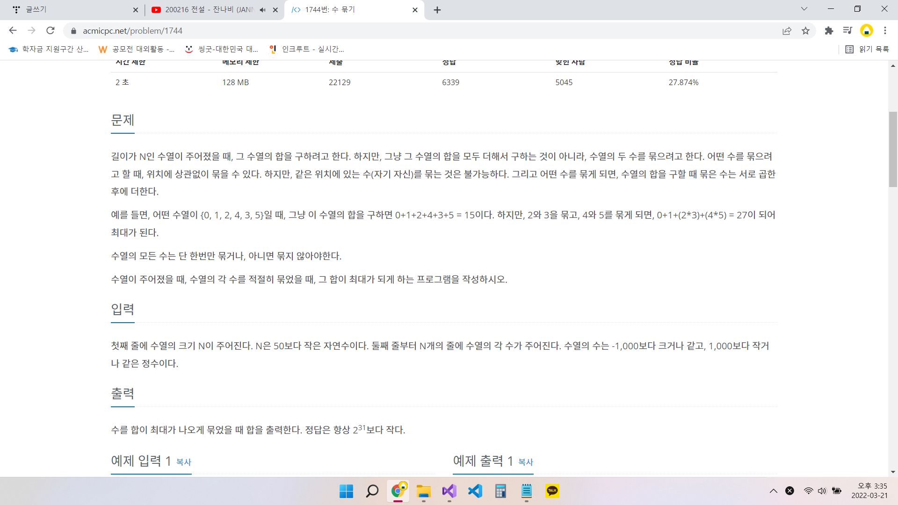Open Chrome three-dot menu
The width and height of the screenshot is (898, 505).
(885, 30)
